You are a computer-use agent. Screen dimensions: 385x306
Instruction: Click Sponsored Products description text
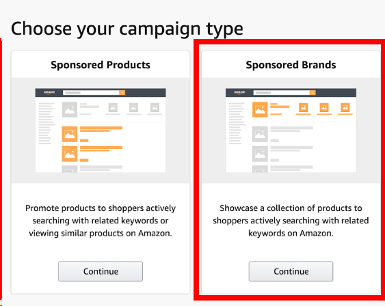[101, 221]
